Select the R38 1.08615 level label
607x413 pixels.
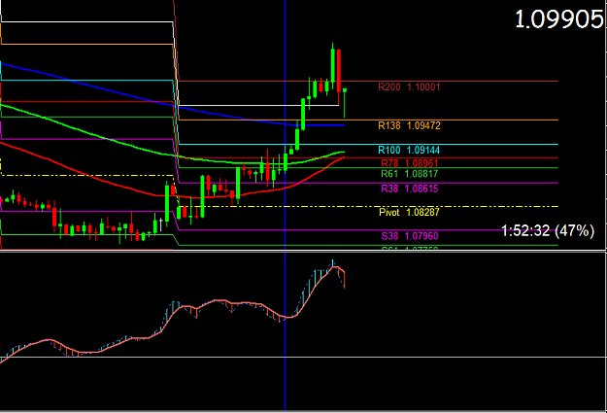(410, 189)
